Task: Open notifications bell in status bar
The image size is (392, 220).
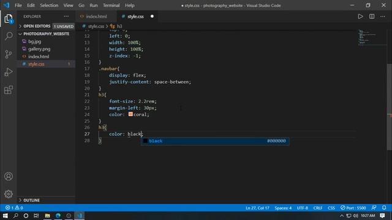Action: [384, 208]
